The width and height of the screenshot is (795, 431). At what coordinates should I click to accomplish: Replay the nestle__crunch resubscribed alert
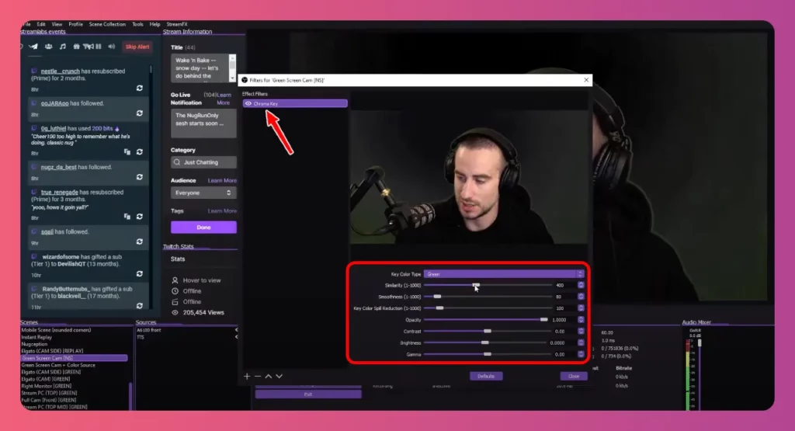139,89
